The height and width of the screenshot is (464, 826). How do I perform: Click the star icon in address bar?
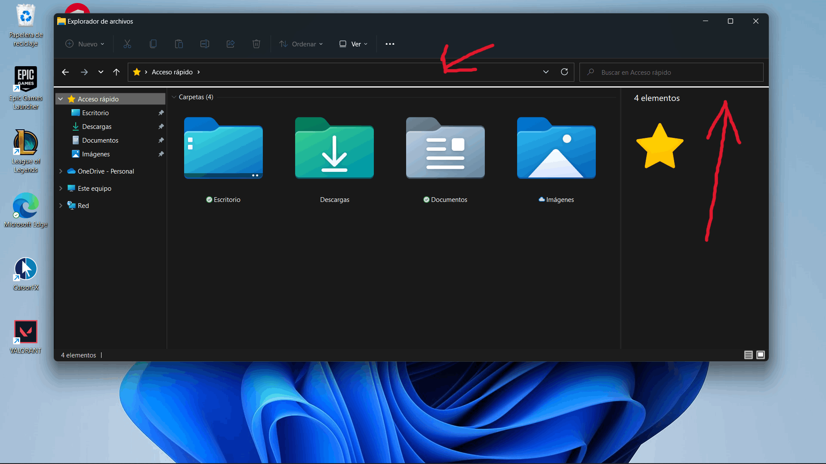coord(137,72)
